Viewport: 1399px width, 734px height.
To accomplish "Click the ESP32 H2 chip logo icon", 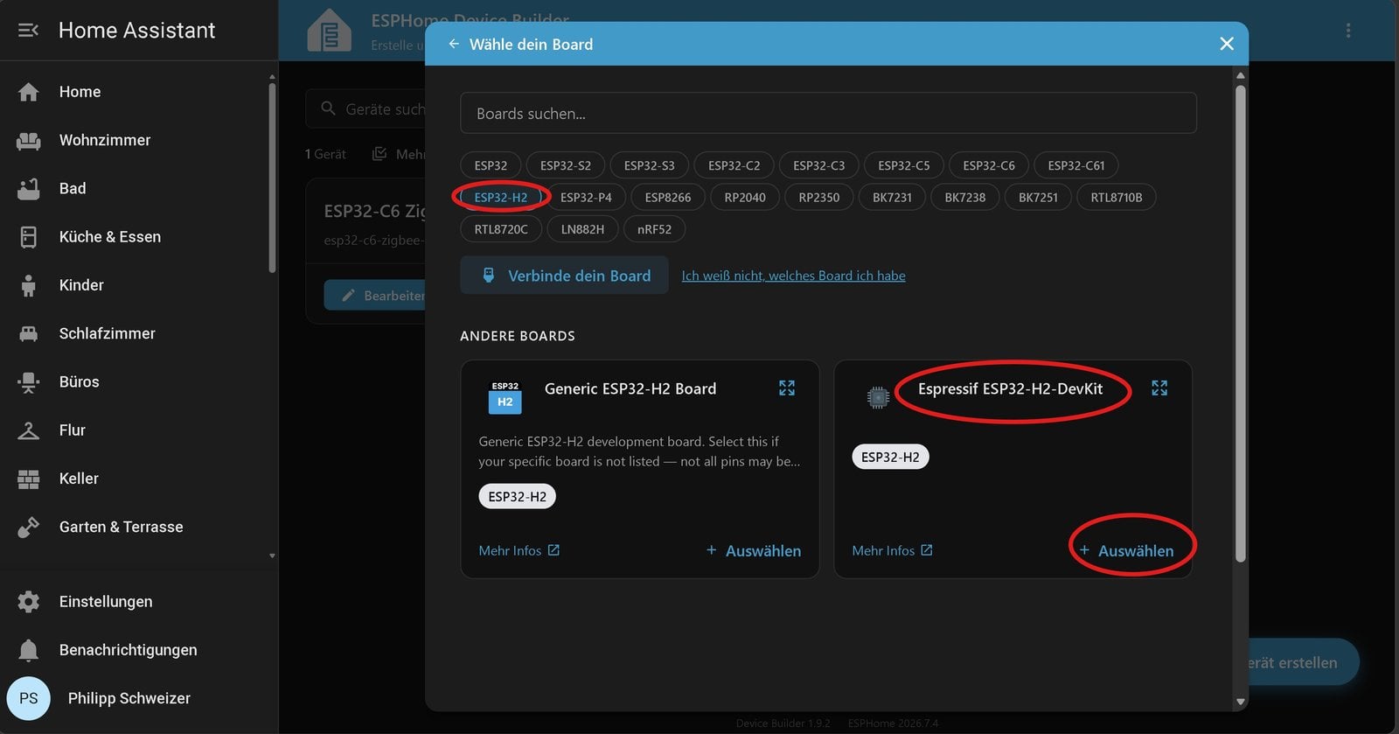I will tap(505, 397).
